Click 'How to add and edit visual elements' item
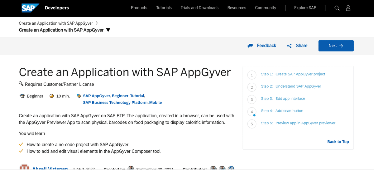 (93, 151)
